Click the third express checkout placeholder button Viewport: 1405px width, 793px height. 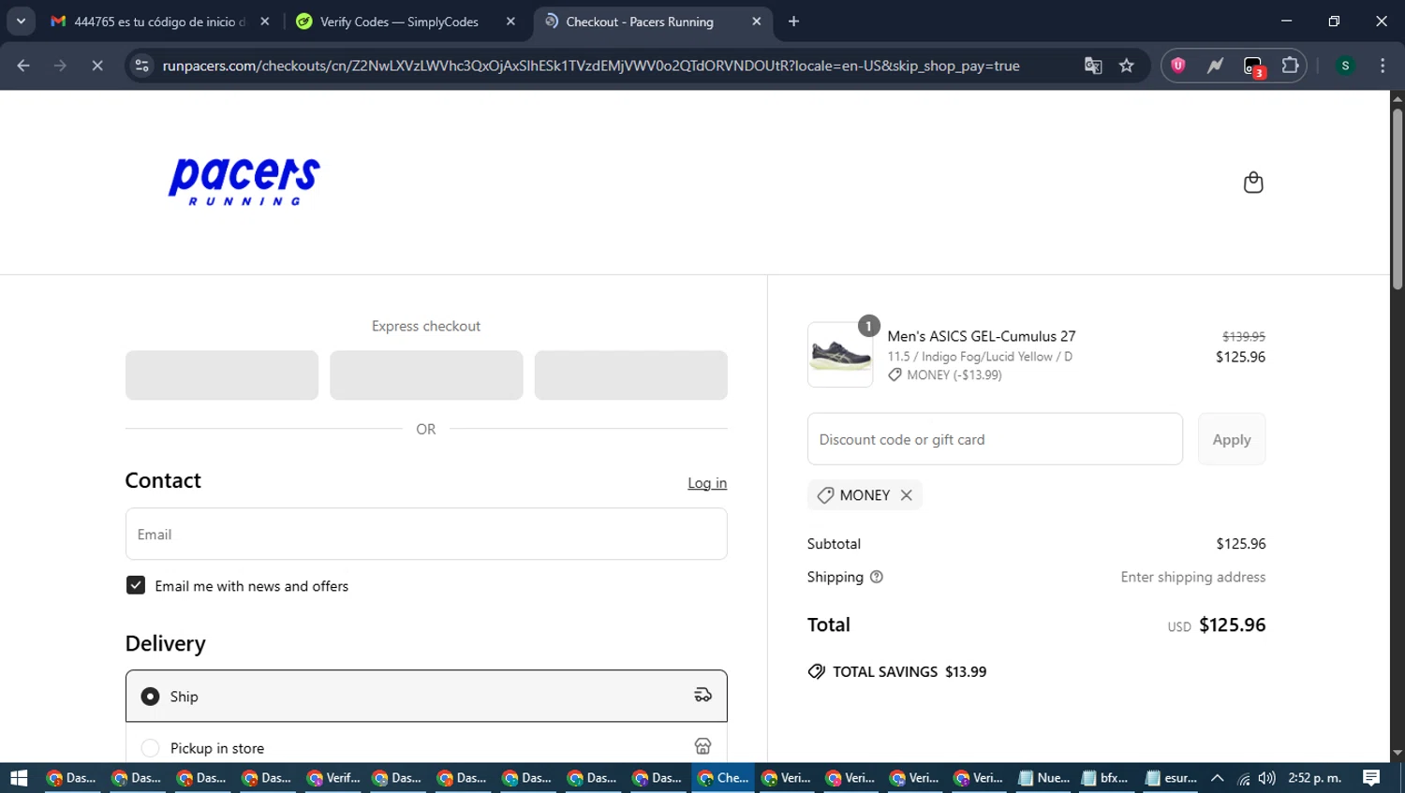click(630, 375)
